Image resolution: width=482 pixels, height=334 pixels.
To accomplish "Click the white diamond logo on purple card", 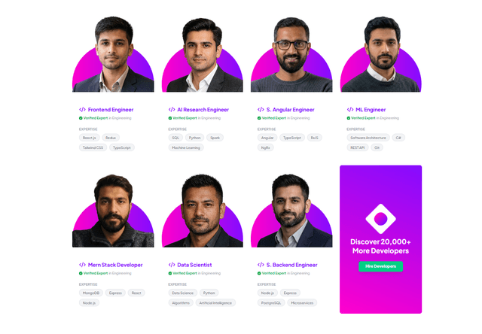I will (x=380, y=219).
